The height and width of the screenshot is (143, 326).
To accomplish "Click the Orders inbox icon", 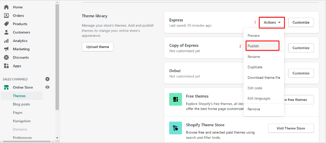I will coord(6,15).
